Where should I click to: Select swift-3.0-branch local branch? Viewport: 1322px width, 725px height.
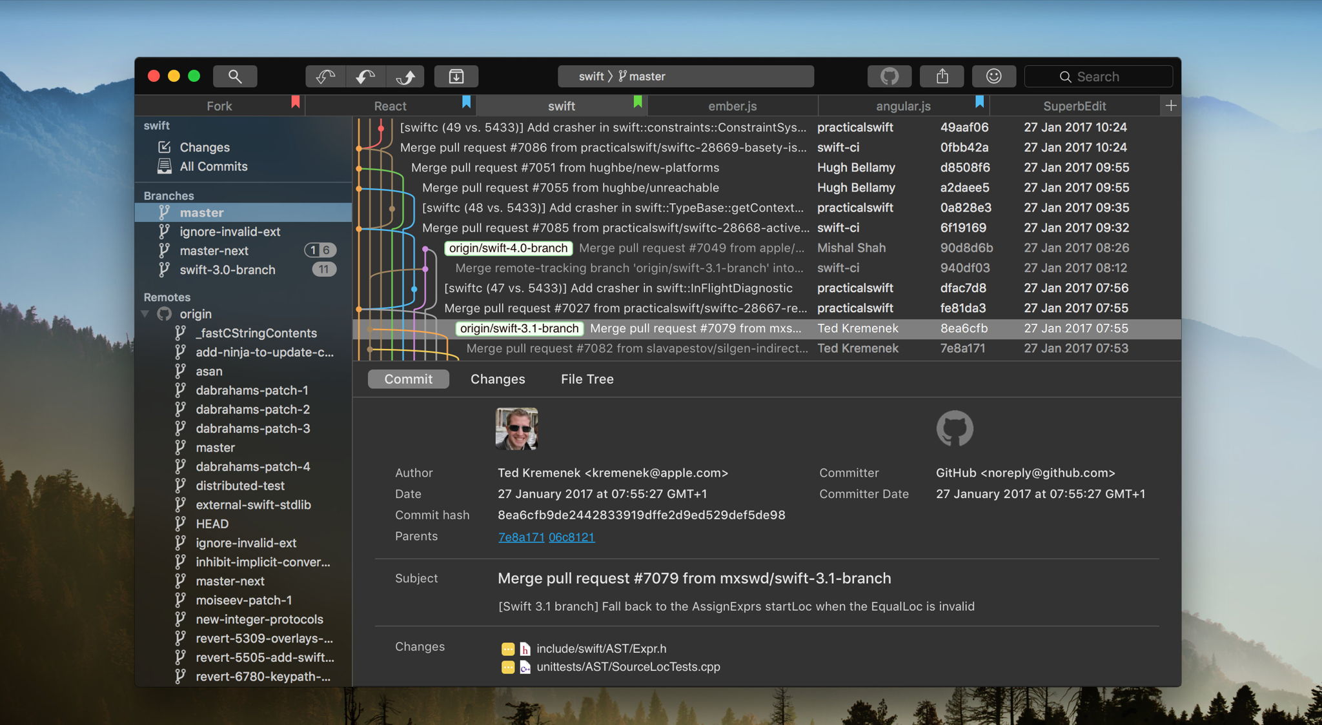(243, 270)
